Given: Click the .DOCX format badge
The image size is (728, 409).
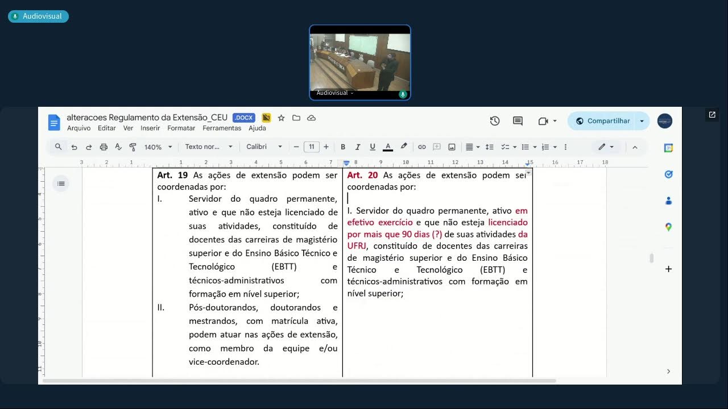Looking at the screenshot, I should 243,118.
